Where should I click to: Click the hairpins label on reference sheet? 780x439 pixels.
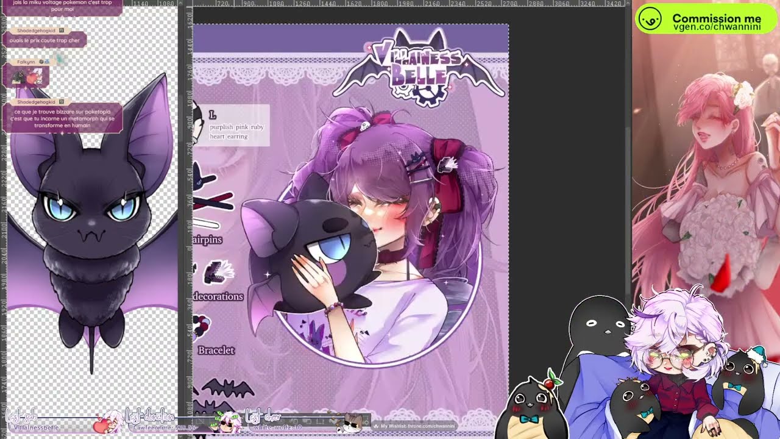208,240
